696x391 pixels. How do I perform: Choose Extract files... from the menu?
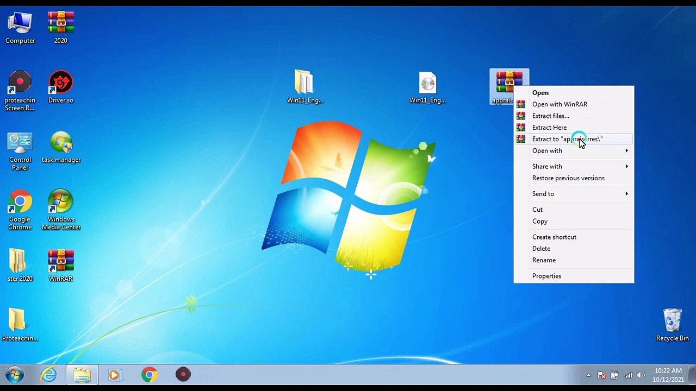click(x=574, y=116)
